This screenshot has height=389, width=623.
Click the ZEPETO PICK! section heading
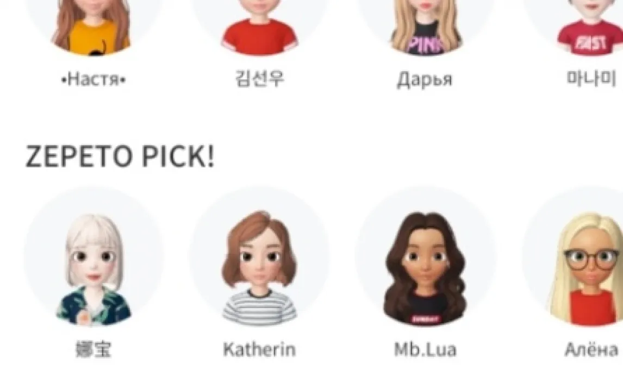coord(120,156)
